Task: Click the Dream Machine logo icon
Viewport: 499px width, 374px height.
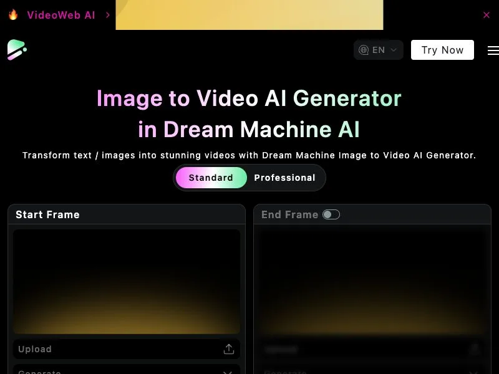Action: tap(17, 50)
